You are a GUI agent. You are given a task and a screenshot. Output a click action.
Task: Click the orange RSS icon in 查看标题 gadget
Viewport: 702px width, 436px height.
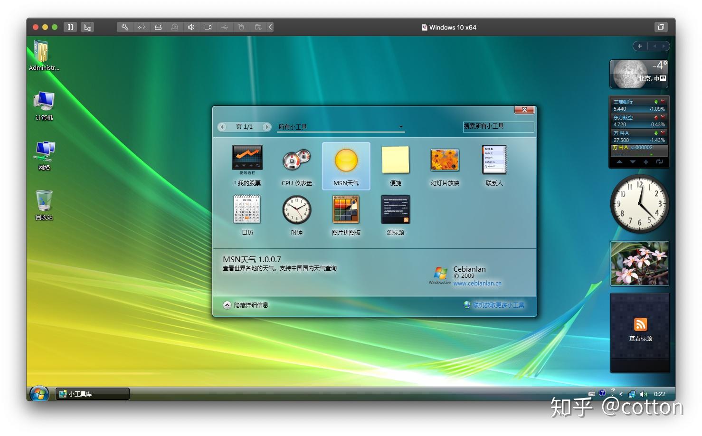pyautogui.click(x=640, y=324)
